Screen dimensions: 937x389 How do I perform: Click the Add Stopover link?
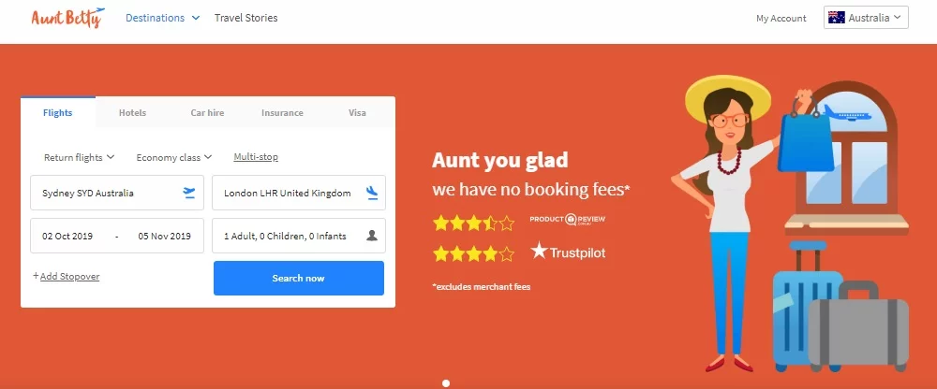pyautogui.click(x=67, y=276)
